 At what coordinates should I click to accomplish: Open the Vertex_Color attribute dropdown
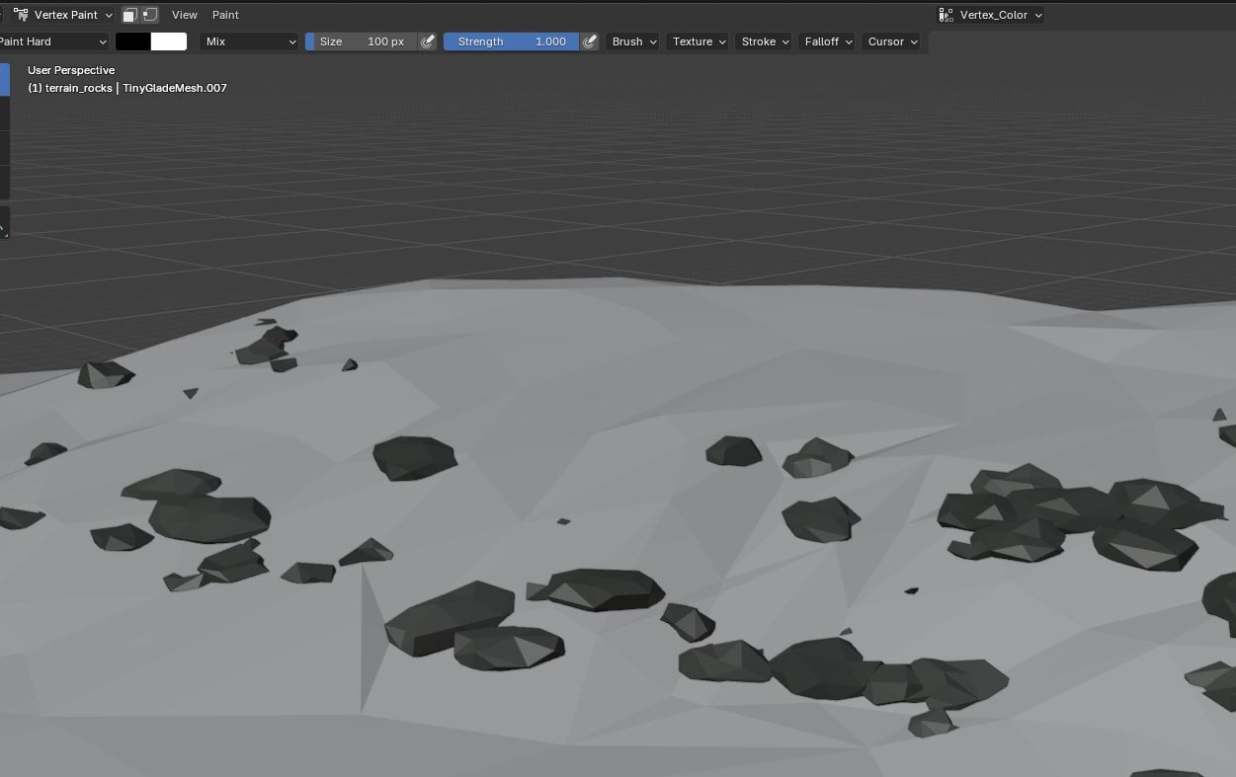[990, 15]
